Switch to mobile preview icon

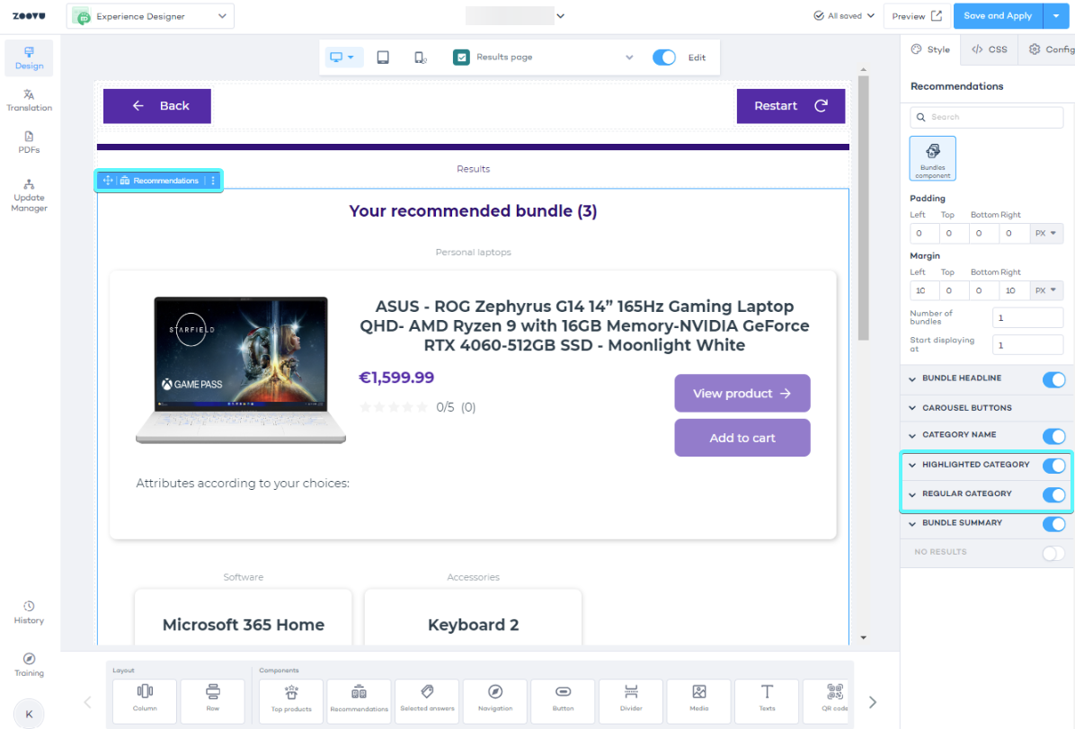[420, 58]
